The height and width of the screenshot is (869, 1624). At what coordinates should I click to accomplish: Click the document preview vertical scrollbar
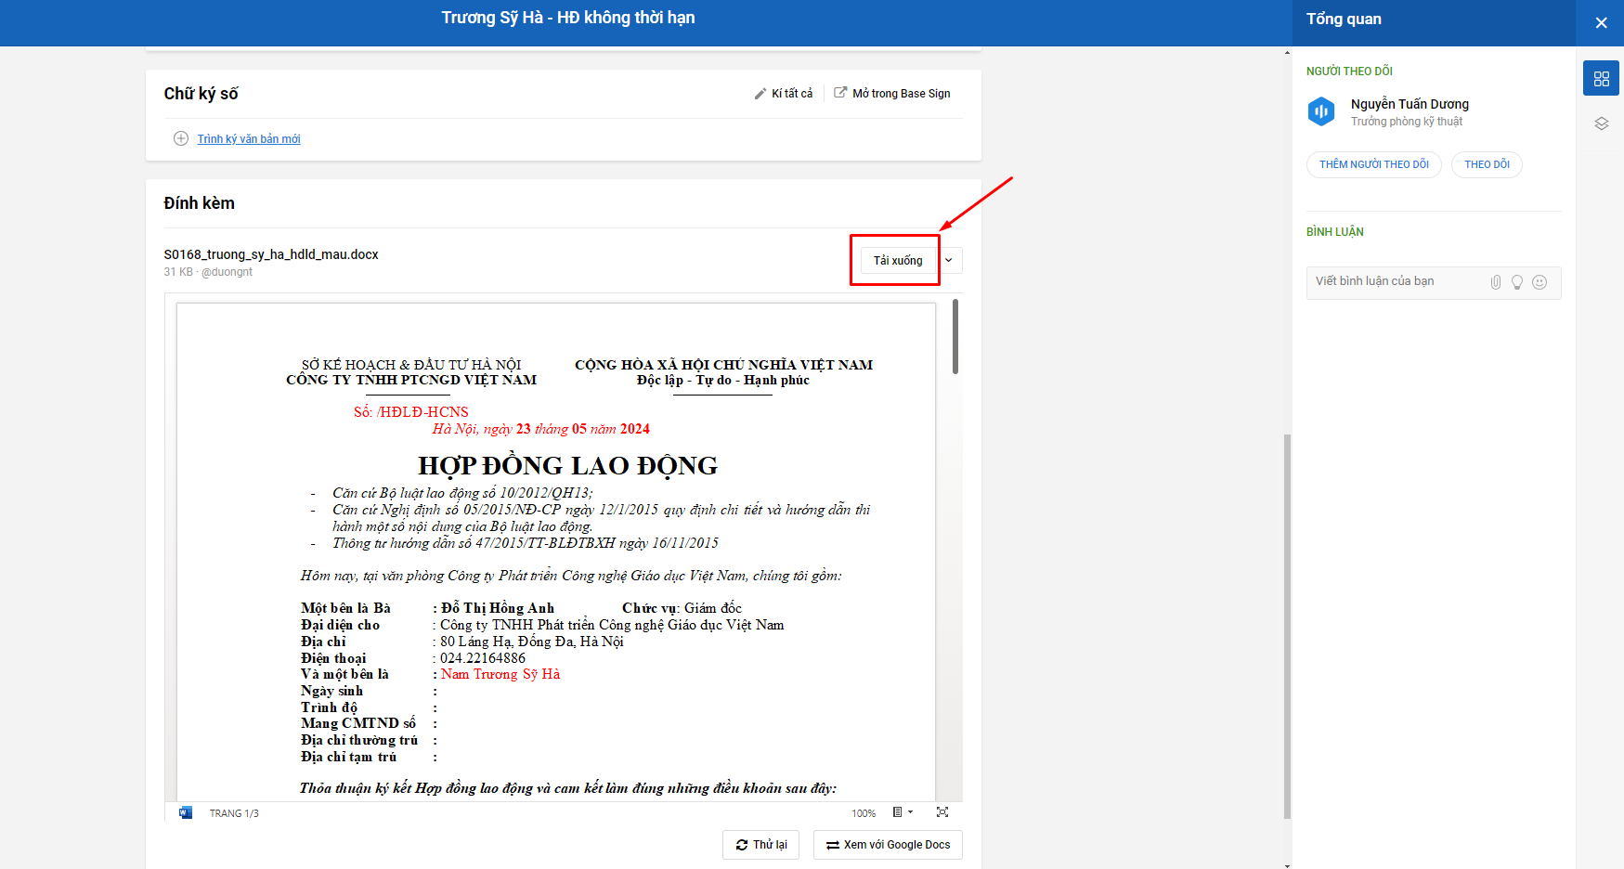pos(955,336)
